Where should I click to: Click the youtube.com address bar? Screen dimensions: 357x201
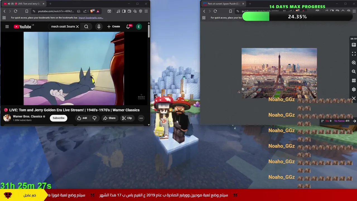(56, 11)
